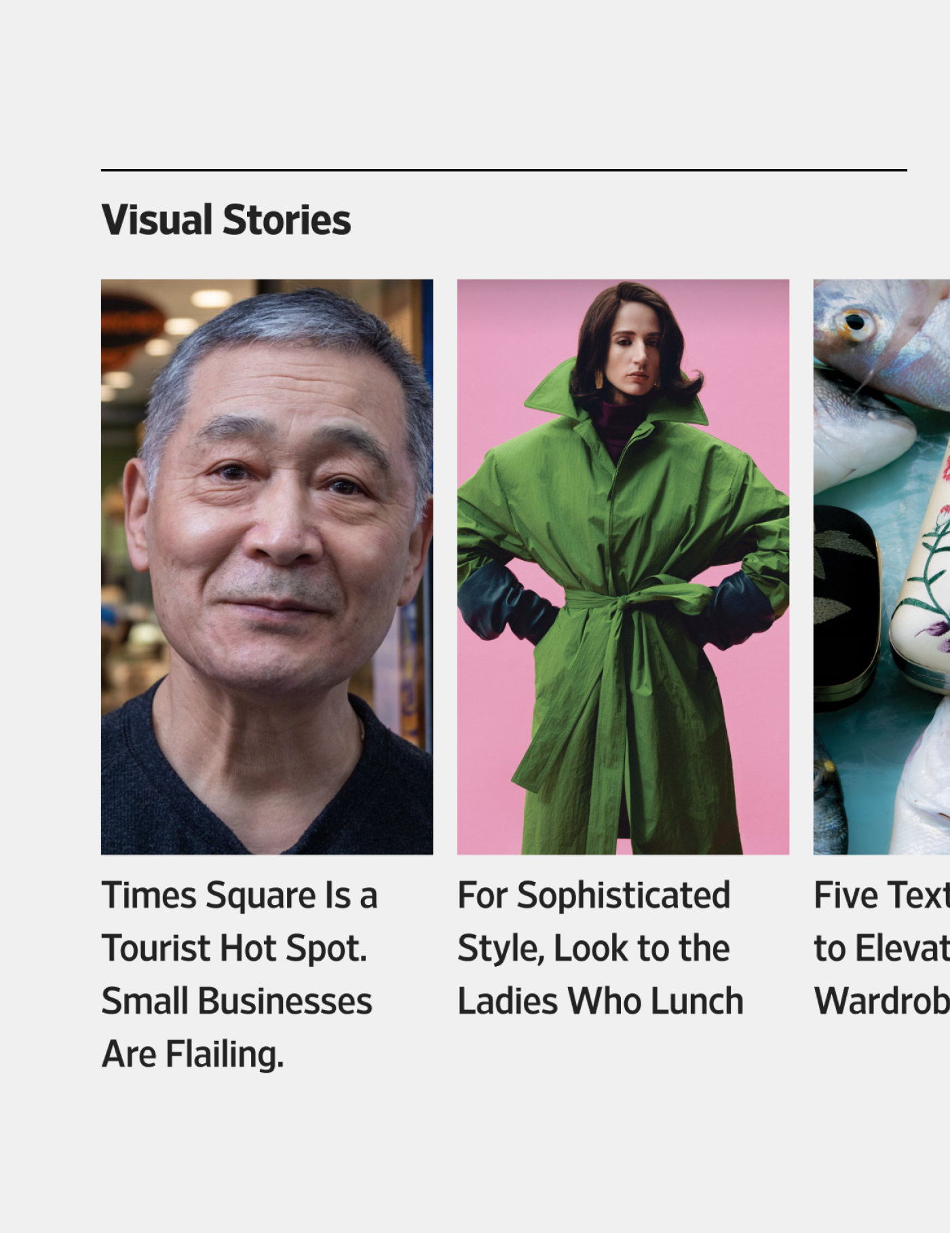Open 'For Sophisticated Style' headline link
This screenshot has height=1233, width=950.
tap(601, 948)
